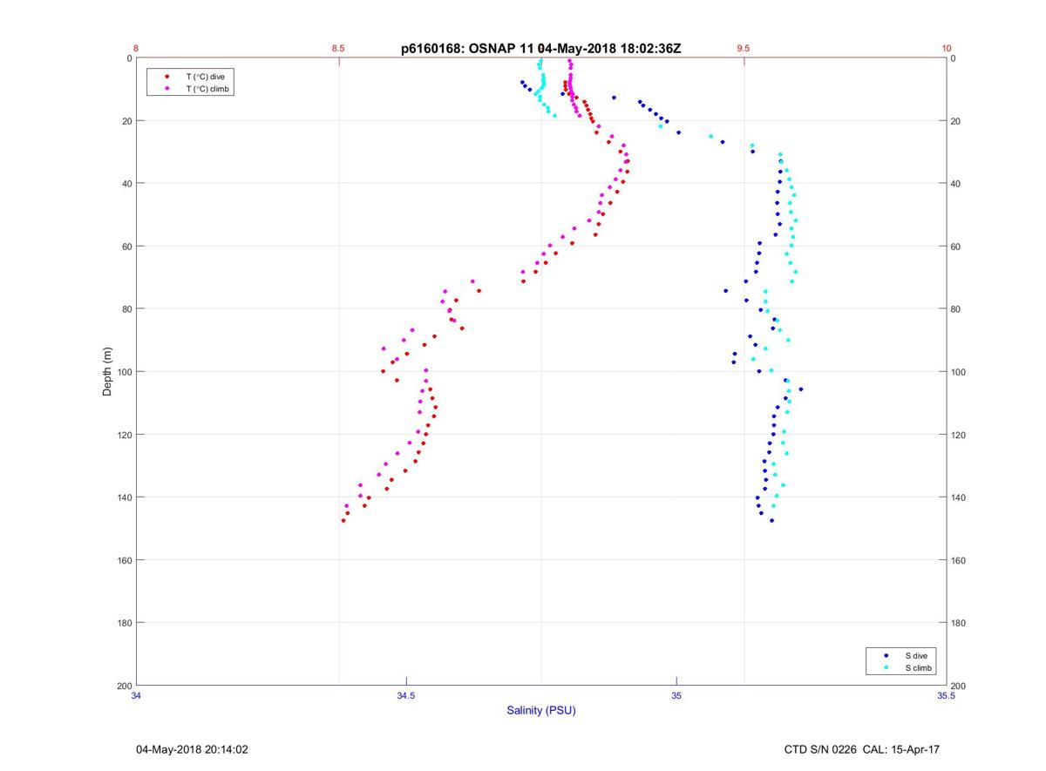Click the '20' tick on the left depth axis
Screen dimensions: 1046x771
point(126,121)
